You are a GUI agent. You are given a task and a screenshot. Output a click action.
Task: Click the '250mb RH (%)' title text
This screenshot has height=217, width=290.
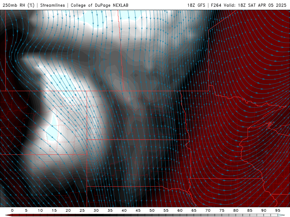tap(18, 5)
